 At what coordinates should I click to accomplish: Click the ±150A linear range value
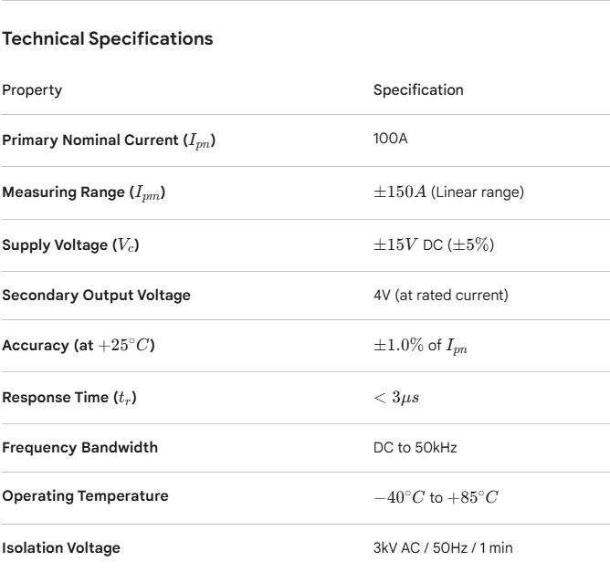444,193
